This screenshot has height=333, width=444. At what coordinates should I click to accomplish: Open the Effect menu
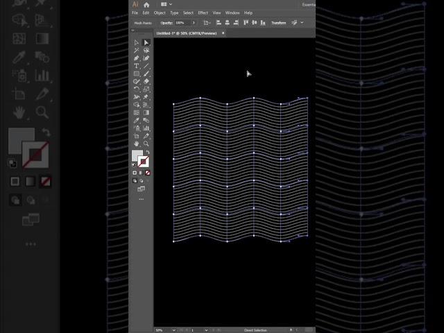tap(203, 12)
